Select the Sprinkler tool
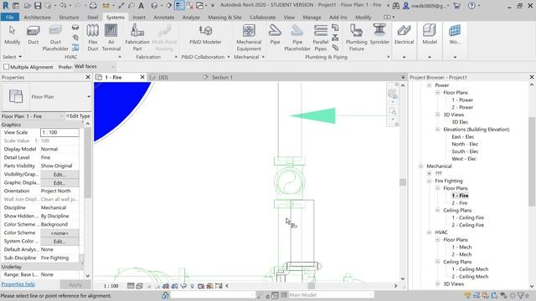This screenshot has height=301, width=536. 379,35
